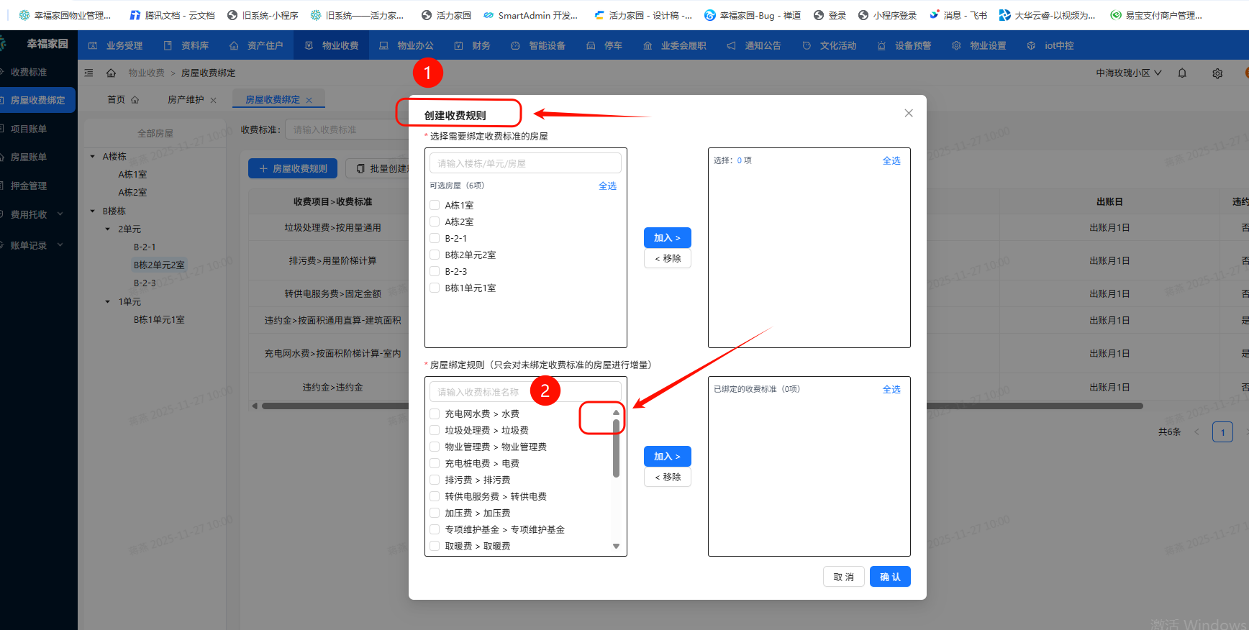This screenshot has height=630, width=1249.
Task: Check 取暖费 > 取暖费 checkbox
Action: point(435,546)
